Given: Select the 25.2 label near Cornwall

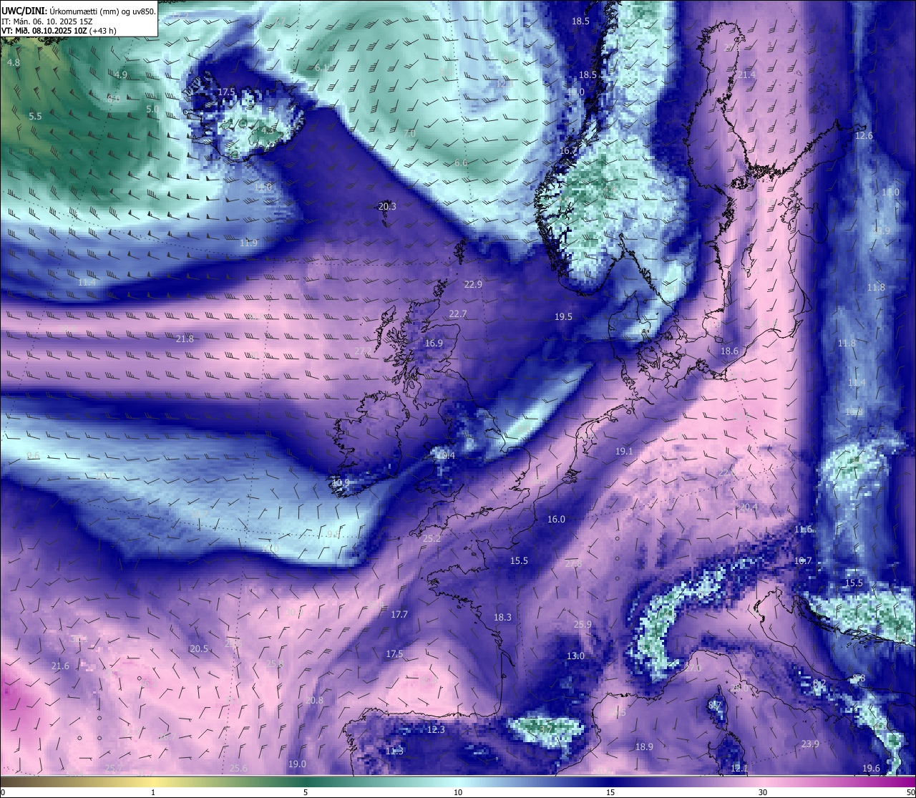Looking at the screenshot, I should (x=432, y=538).
